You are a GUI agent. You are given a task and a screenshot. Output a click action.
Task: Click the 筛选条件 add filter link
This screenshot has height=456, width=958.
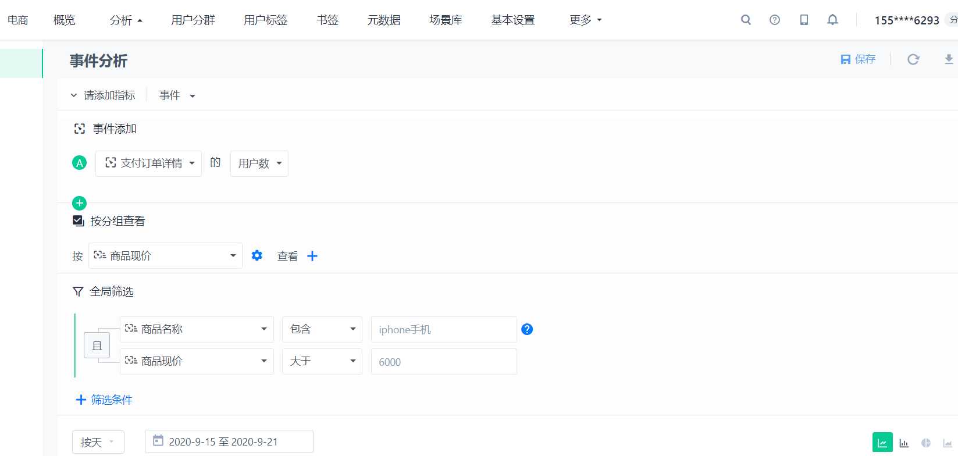click(104, 400)
